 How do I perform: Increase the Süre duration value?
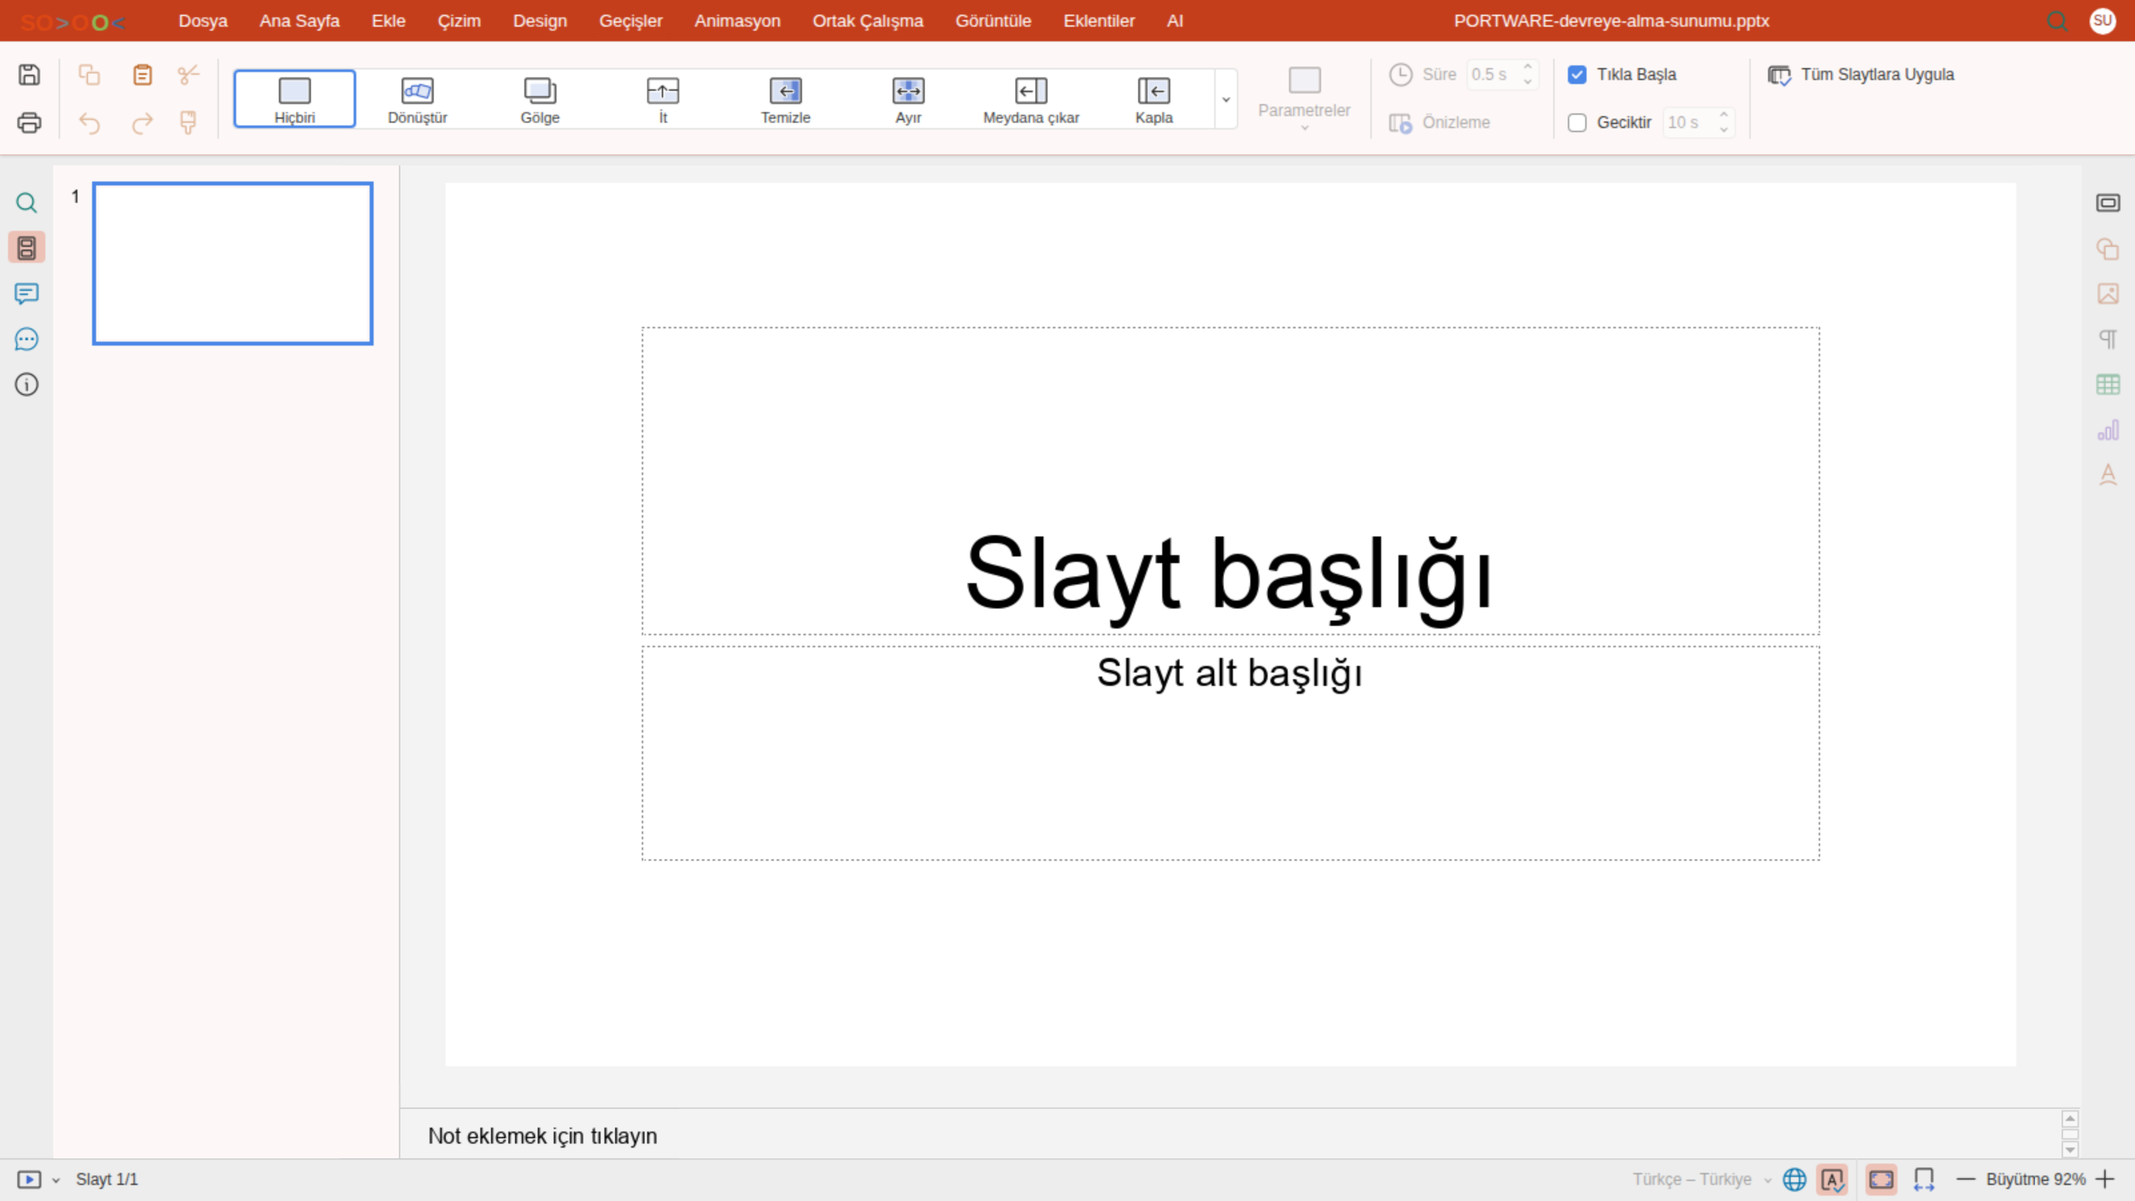point(1527,67)
